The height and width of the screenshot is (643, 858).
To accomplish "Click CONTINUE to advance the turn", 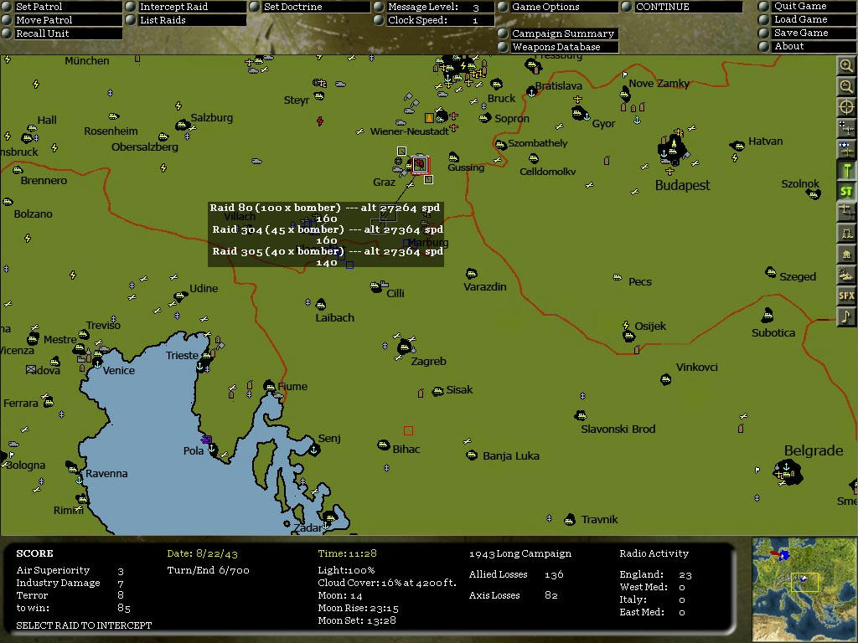I will [x=682, y=7].
